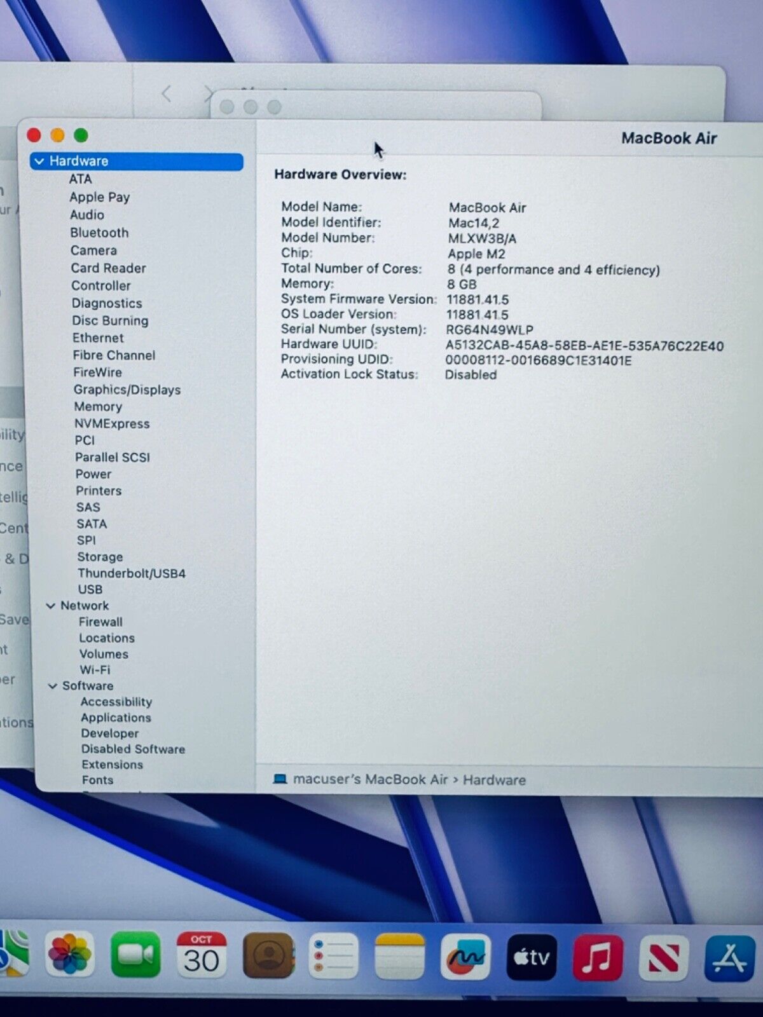Show Parallel SCSI information
Image resolution: width=763 pixels, height=1017 pixels.
tap(113, 458)
